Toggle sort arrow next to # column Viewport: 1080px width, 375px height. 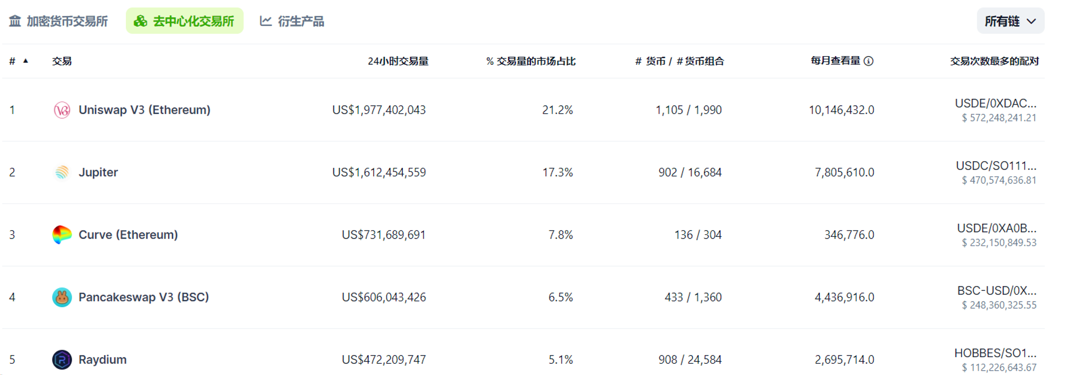point(25,61)
